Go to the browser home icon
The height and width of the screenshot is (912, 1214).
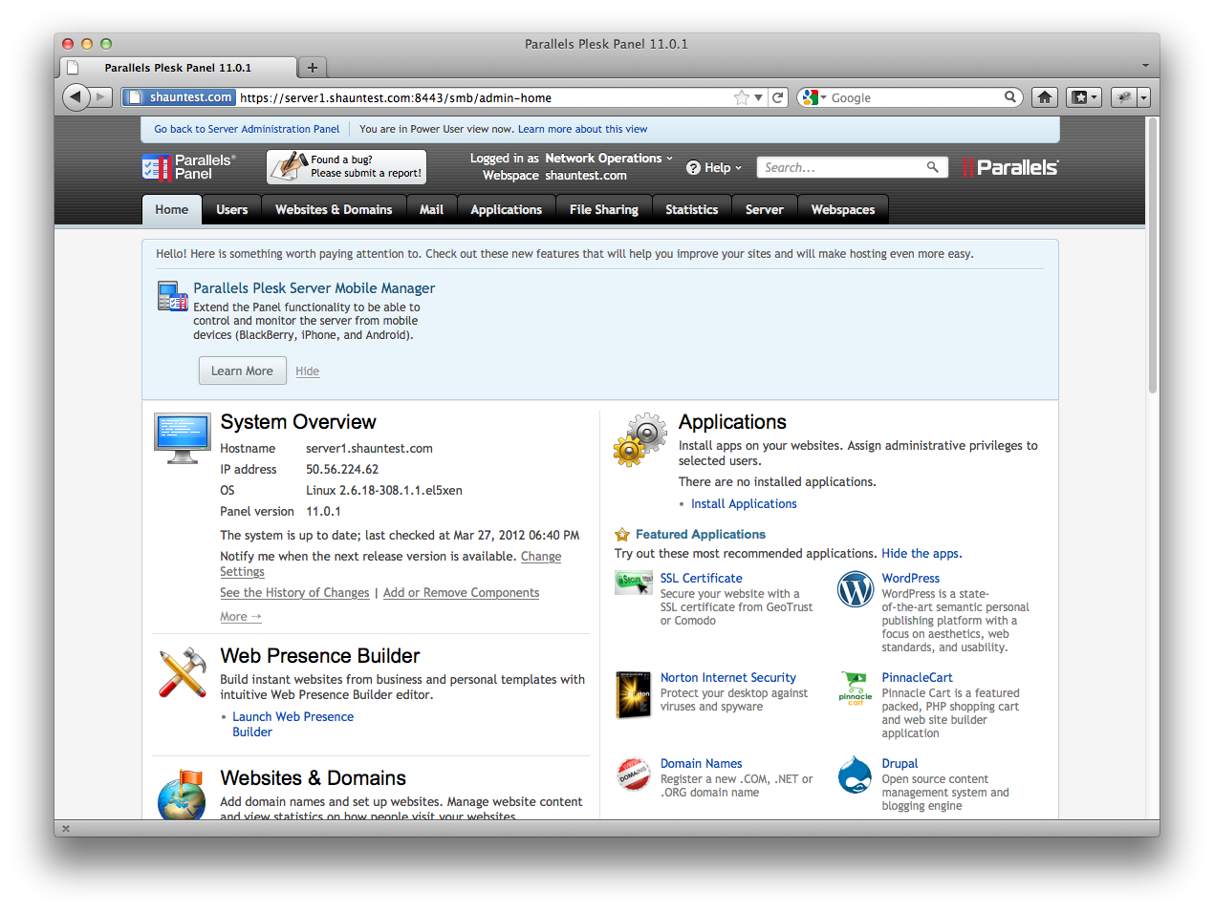click(x=1045, y=97)
